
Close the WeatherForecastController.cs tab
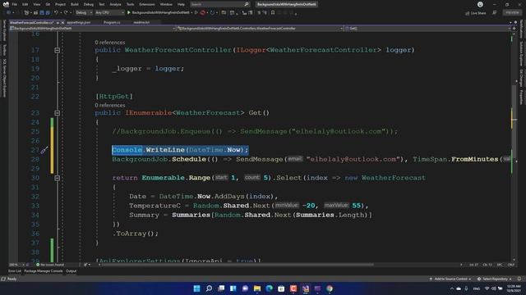(x=62, y=22)
